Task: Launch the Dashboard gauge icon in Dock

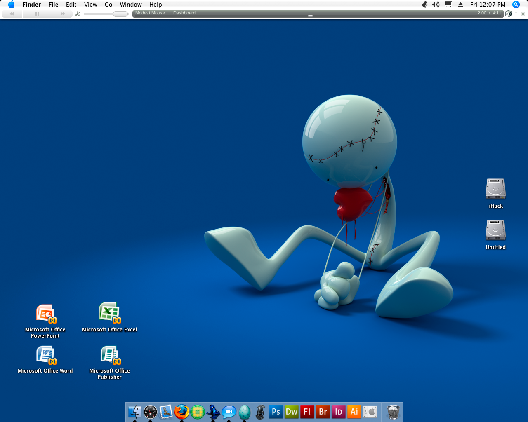Action: [x=150, y=412]
